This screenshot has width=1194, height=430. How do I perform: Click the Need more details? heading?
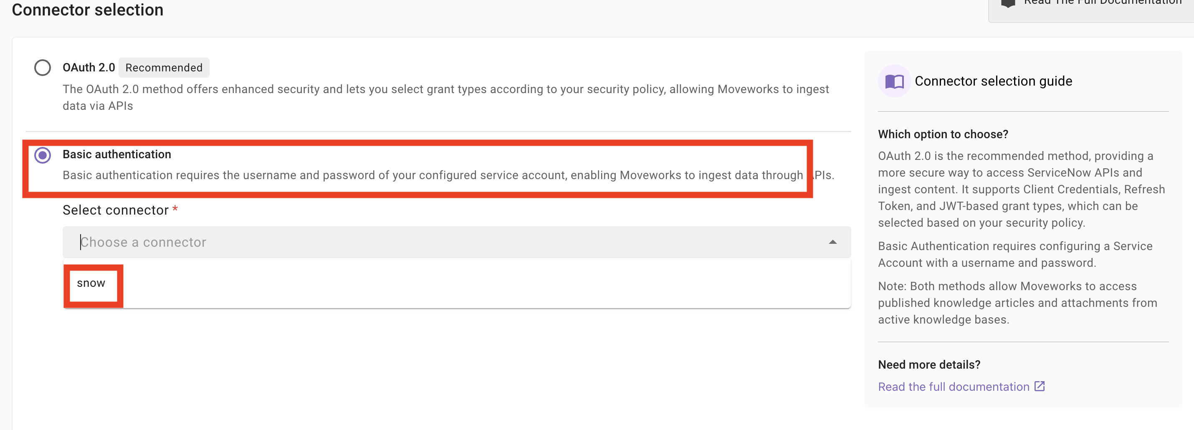929,365
